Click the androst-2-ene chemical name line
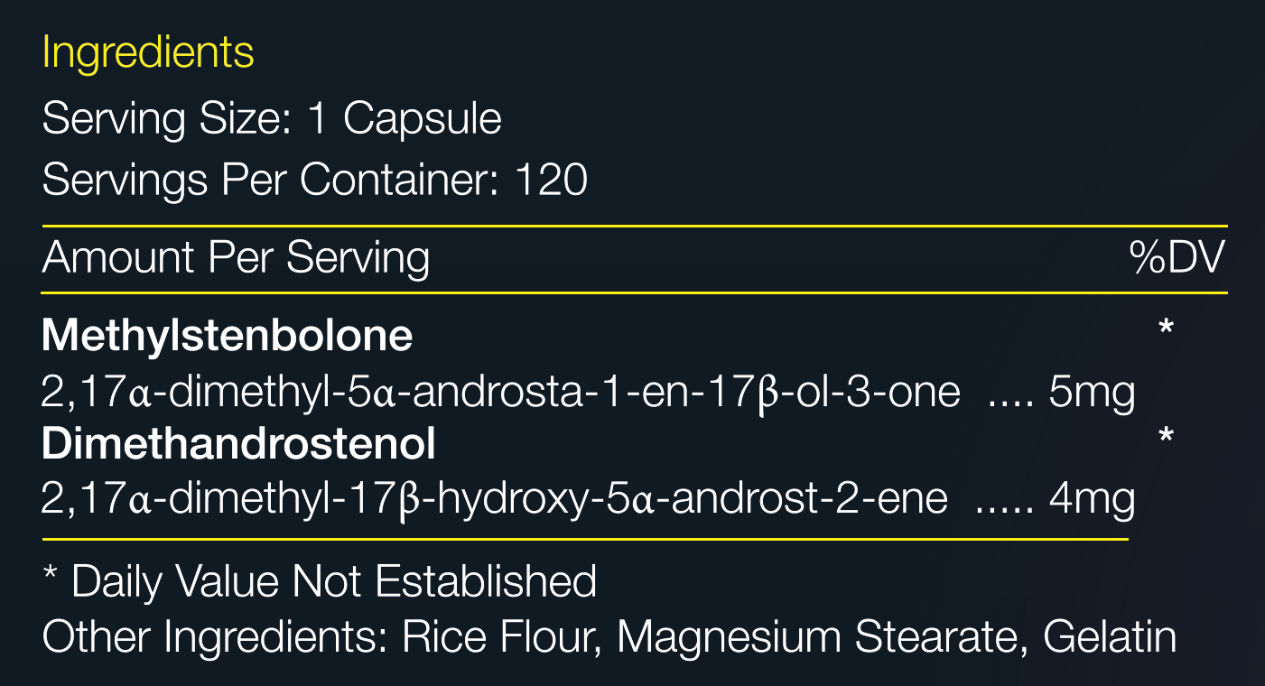This screenshot has width=1265, height=686. 495,499
